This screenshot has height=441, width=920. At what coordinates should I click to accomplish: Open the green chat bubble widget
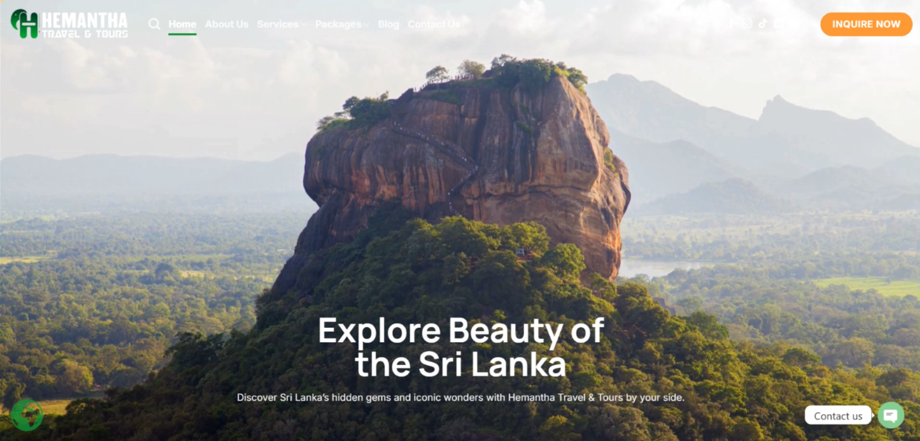(x=891, y=415)
